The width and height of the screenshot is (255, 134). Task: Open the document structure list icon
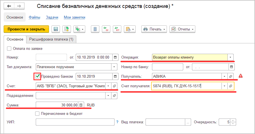(x=95, y=29)
